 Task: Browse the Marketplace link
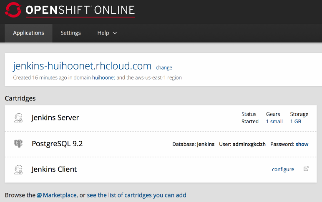(60, 195)
